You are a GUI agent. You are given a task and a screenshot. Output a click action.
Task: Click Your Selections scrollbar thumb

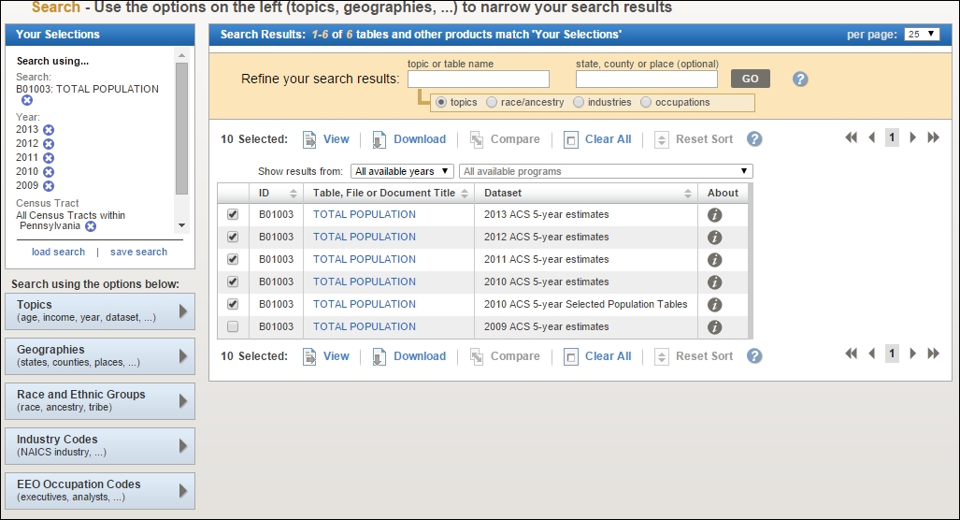pos(182,129)
